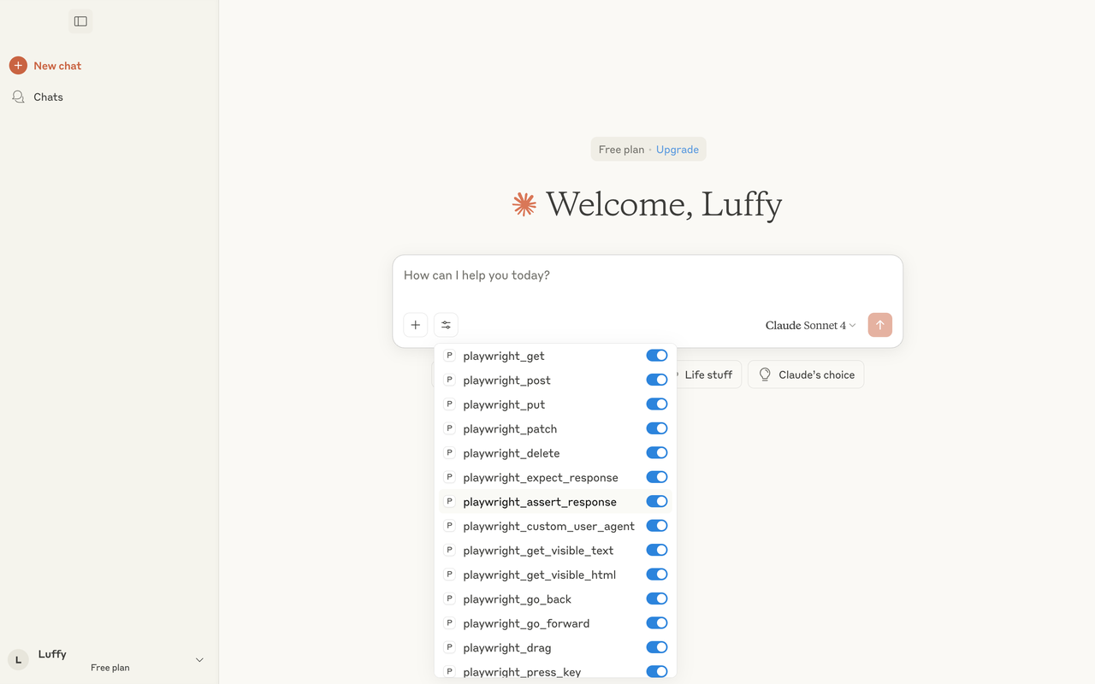
Task: Click the orange plus New chat icon
Action: (x=18, y=66)
